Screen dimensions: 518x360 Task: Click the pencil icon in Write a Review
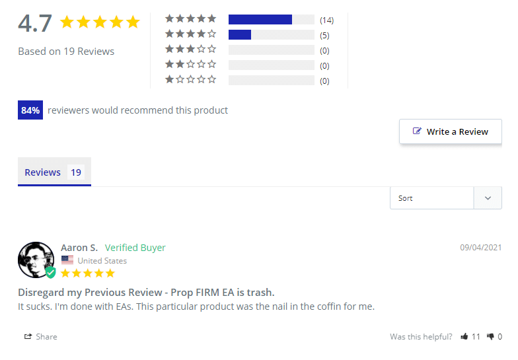pos(417,131)
